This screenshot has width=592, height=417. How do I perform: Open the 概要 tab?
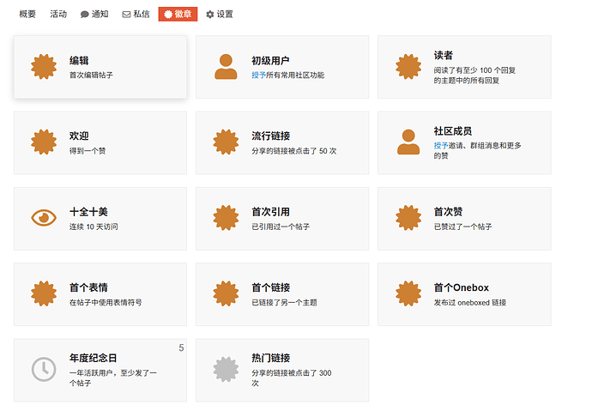click(x=27, y=15)
